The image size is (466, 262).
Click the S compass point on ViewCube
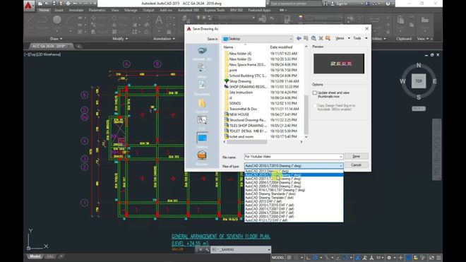click(419, 97)
